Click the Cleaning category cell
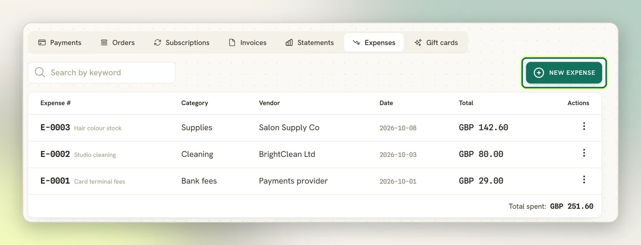The height and width of the screenshot is (245, 641). pos(197,155)
